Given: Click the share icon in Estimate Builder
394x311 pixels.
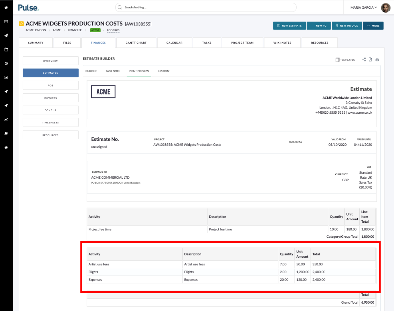Looking at the screenshot, I should click(364, 60).
